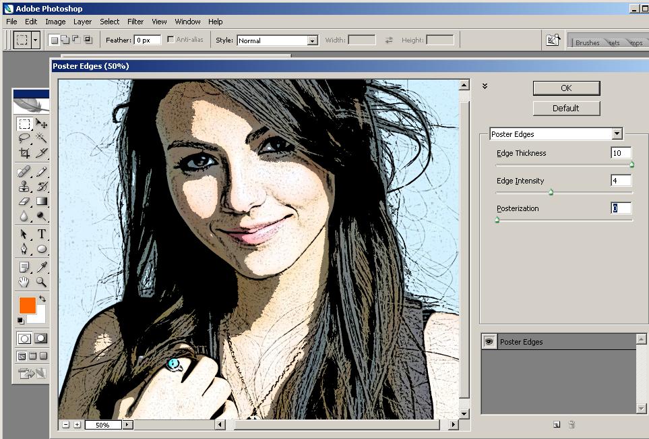Open the Filter menu
The height and width of the screenshot is (439, 649).
(x=135, y=22)
